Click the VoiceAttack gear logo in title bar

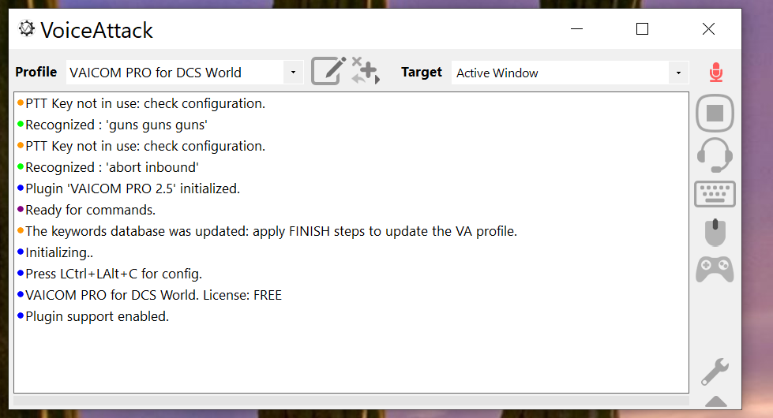27,28
